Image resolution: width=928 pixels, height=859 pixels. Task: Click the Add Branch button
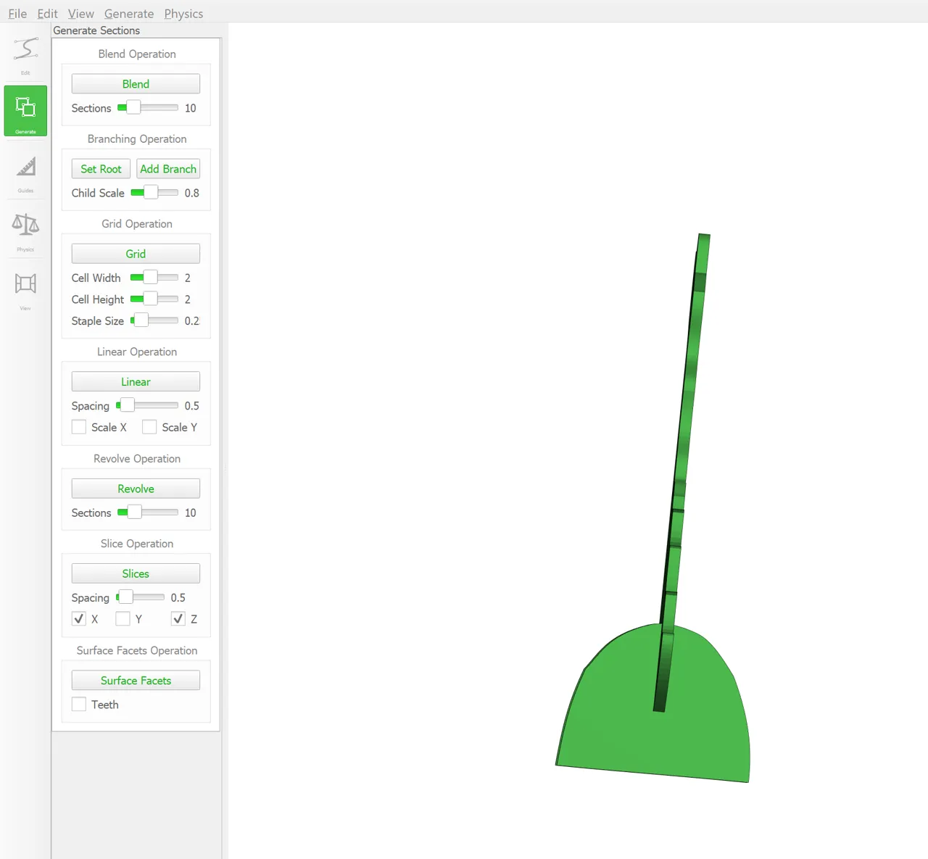168,169
